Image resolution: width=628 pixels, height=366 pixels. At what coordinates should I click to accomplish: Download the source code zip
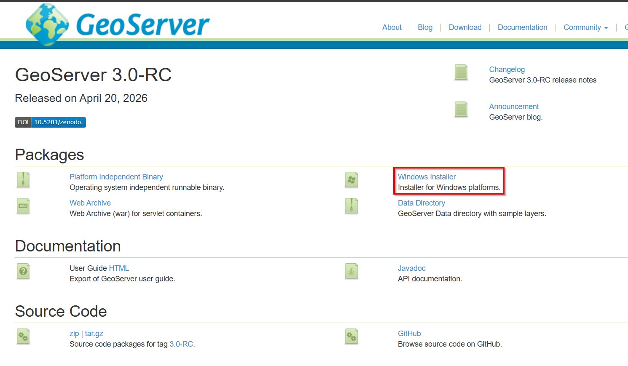(74, 334)
